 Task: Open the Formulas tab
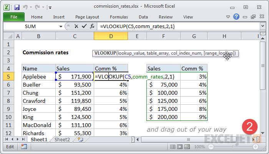point(119,17)
